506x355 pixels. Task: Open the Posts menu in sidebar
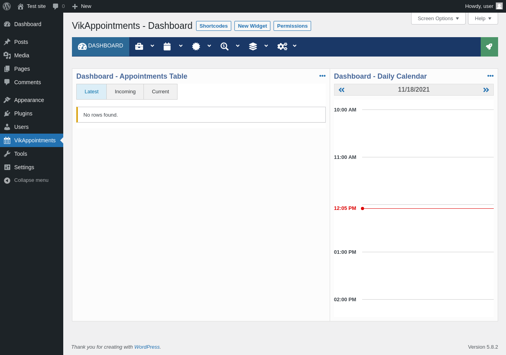(x=32, y=42)
